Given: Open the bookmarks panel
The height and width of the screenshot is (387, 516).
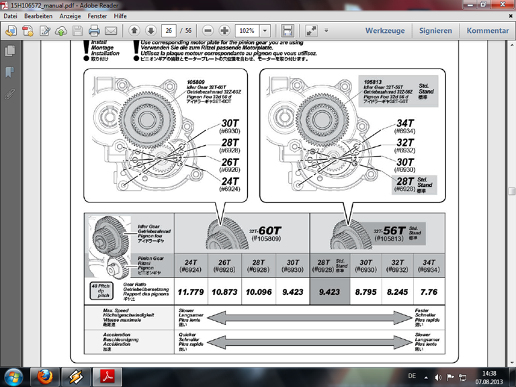Looking at the screenshot, I should [x=9, y=72].
